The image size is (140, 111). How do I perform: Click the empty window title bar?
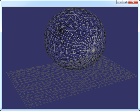(58, 3)
